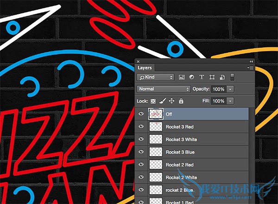Filter layers by adjustment layers icon
Viewport: 278px width, 204px height.
192,77
